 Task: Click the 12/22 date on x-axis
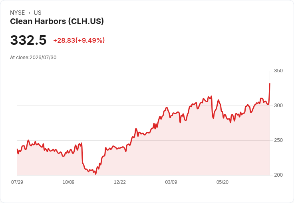click(x=120, y=182)
